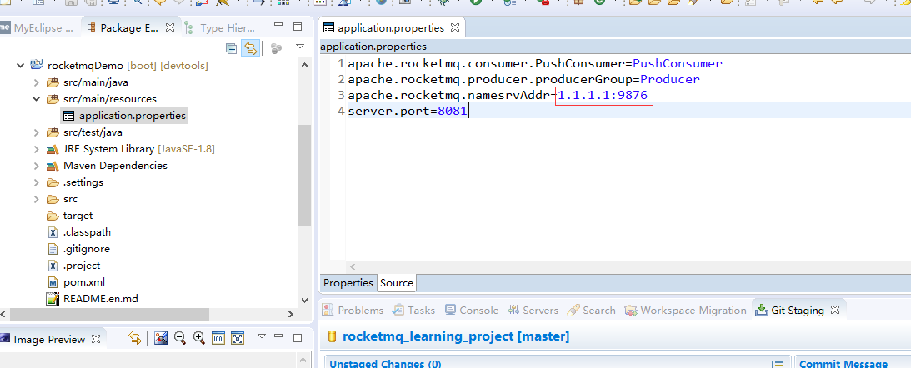The image size is (911, 368).
Task: Open the Servers view tab
Action: (x=533, y=311)
